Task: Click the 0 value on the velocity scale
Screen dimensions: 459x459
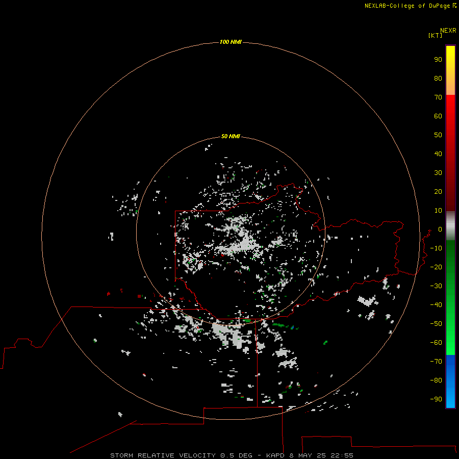Action: click(x=440, y=229)
